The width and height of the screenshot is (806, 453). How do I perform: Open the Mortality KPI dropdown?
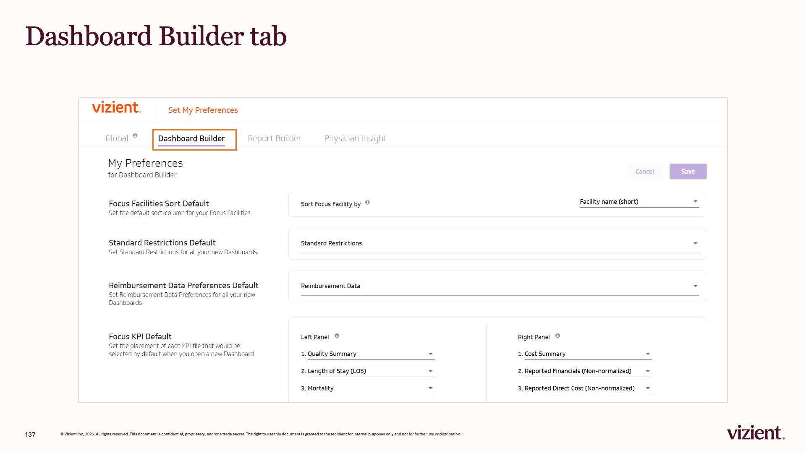371,388
